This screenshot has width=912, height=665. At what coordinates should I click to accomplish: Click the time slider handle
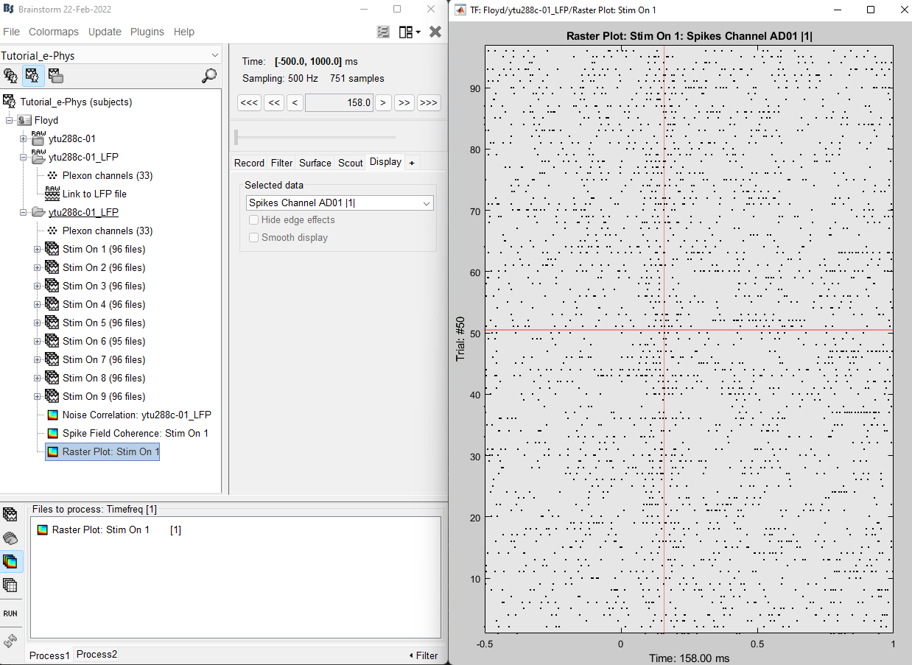pos(236,138)
